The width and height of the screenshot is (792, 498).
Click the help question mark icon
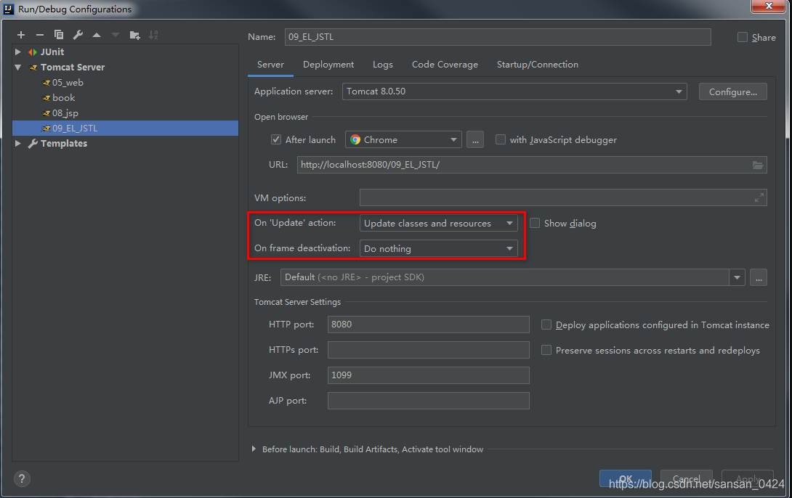[22, 478]
